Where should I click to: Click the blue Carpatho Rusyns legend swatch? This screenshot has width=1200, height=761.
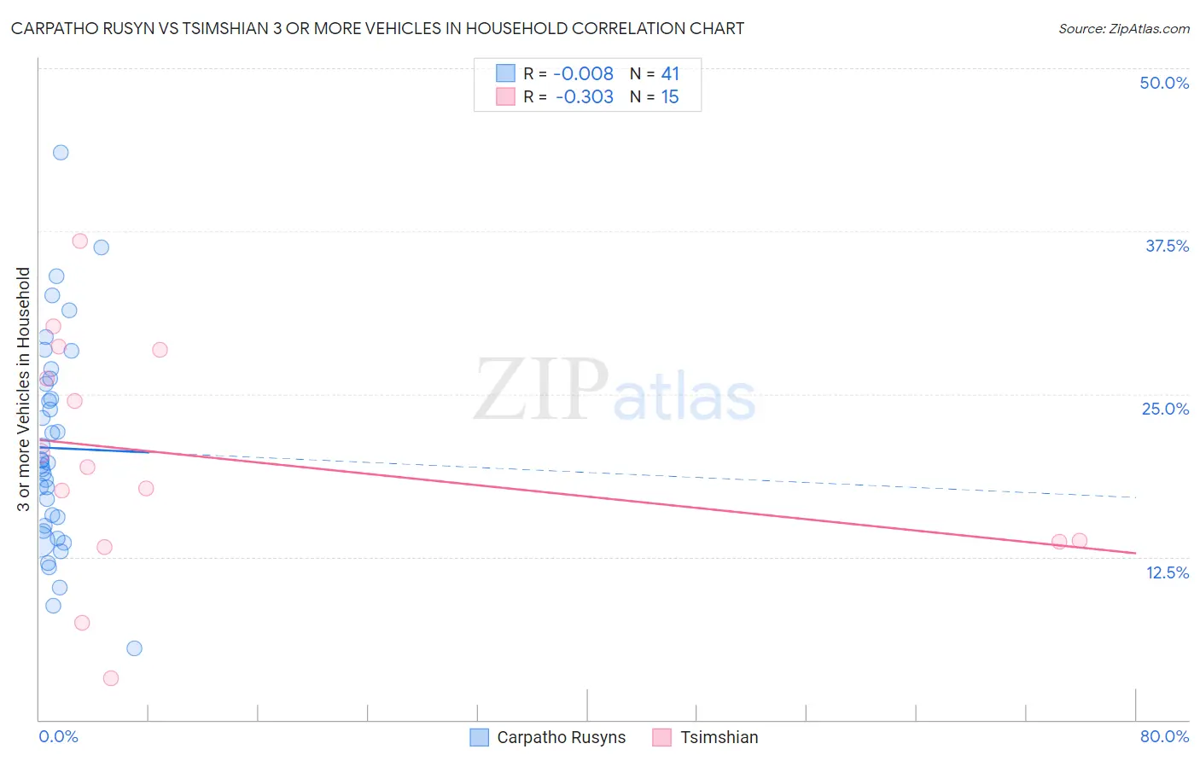click(480, 737)
